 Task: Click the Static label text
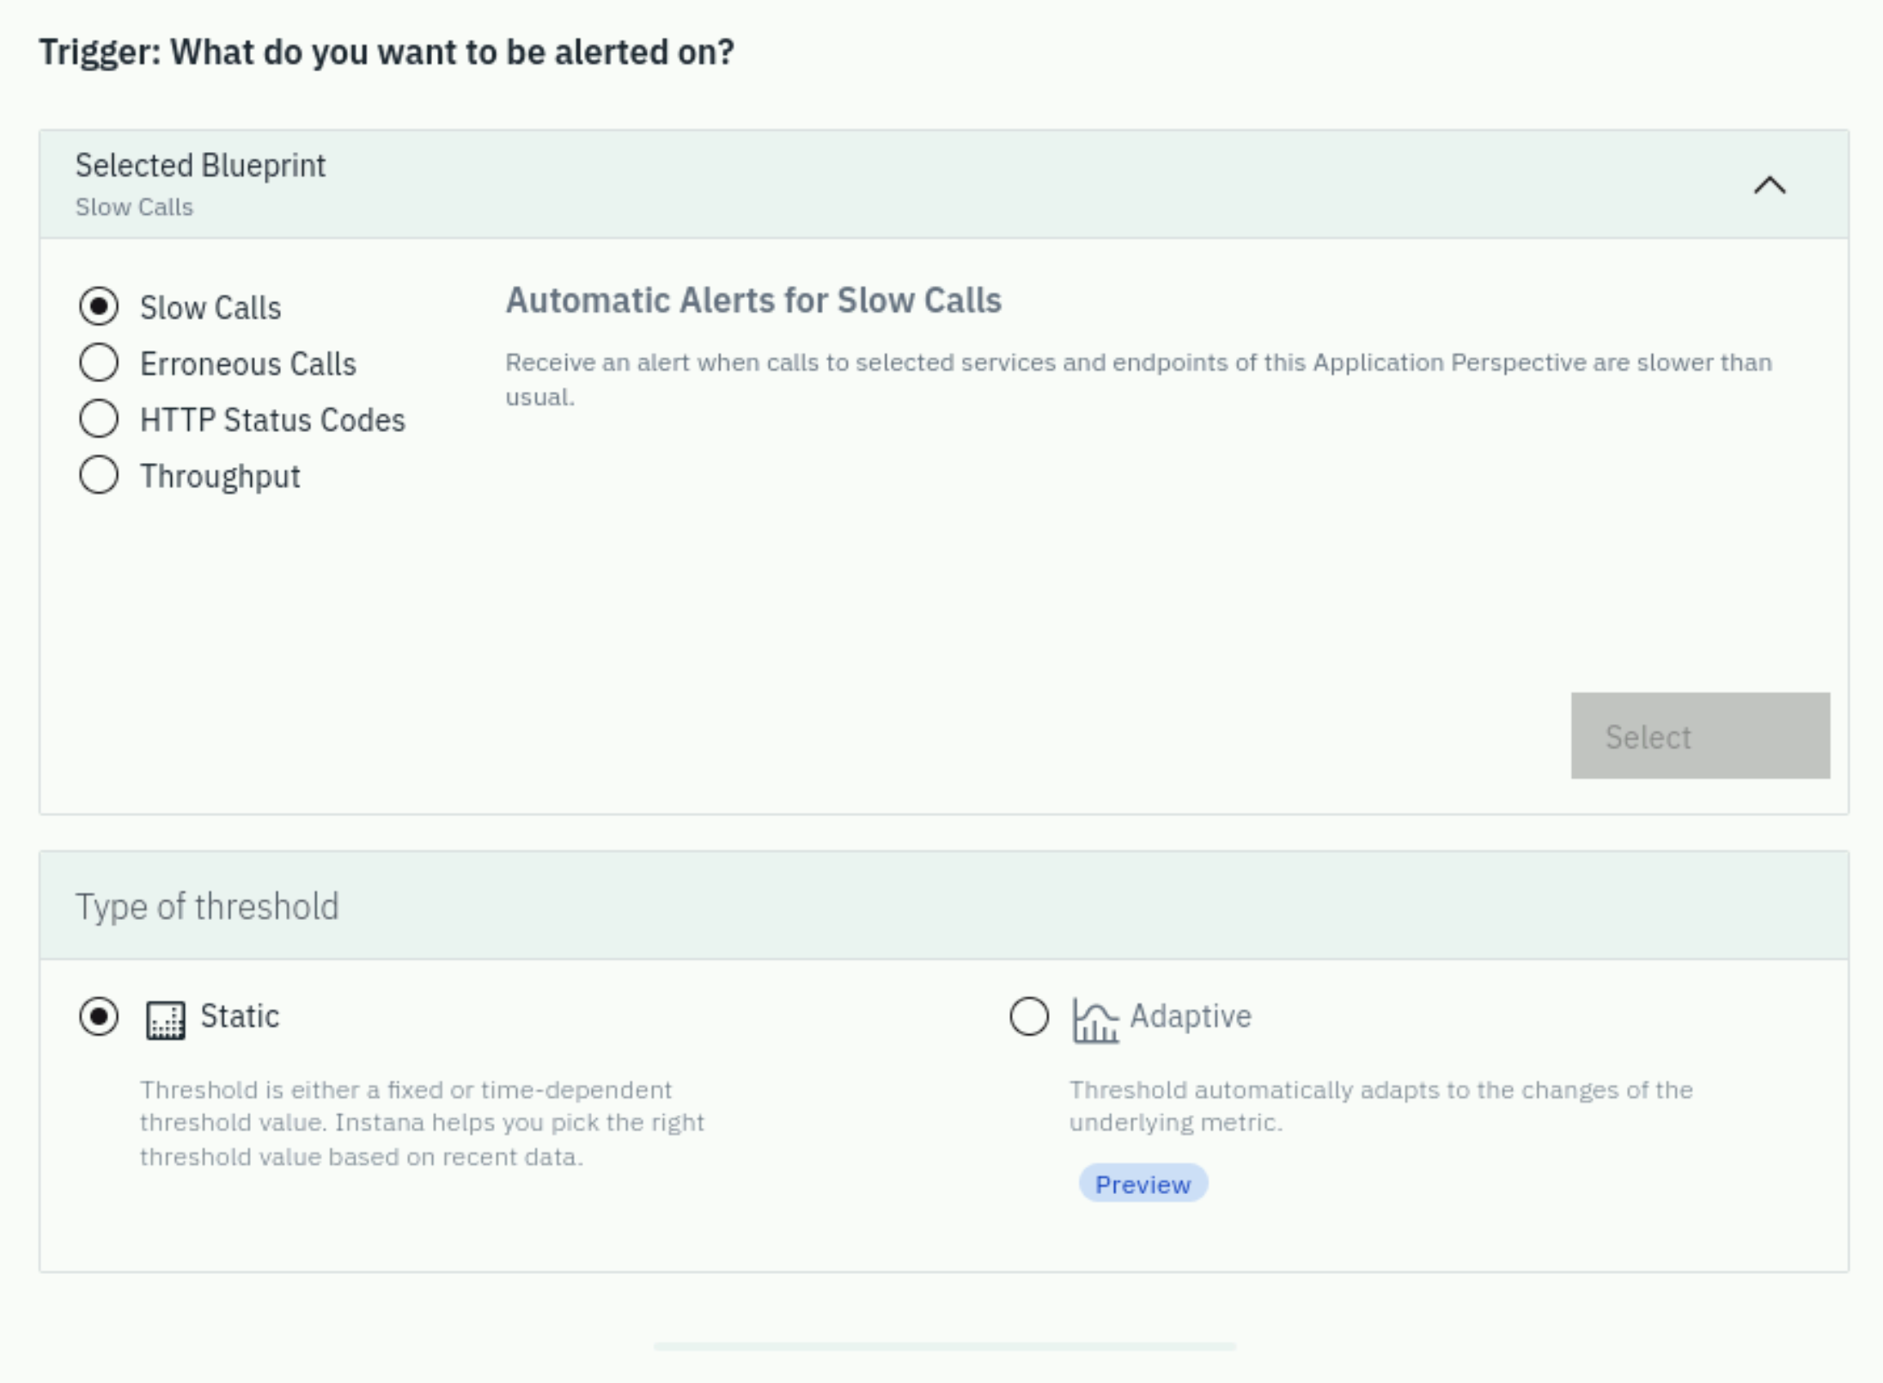tap(240, 1016)
